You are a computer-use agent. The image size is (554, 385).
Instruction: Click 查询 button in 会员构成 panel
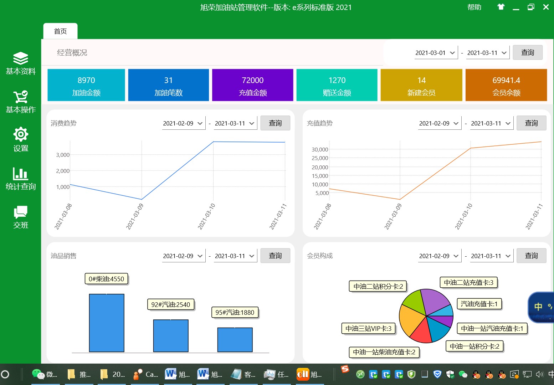(531, 256)
